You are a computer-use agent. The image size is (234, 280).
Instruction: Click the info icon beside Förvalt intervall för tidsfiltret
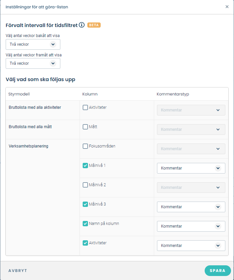click(x=82, y=25)
